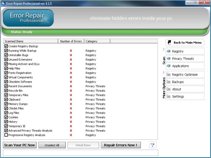Viewport: 211px width, 158px height.
Task: Collapse the Scan section chevron
Action: [x=164, y=49]
